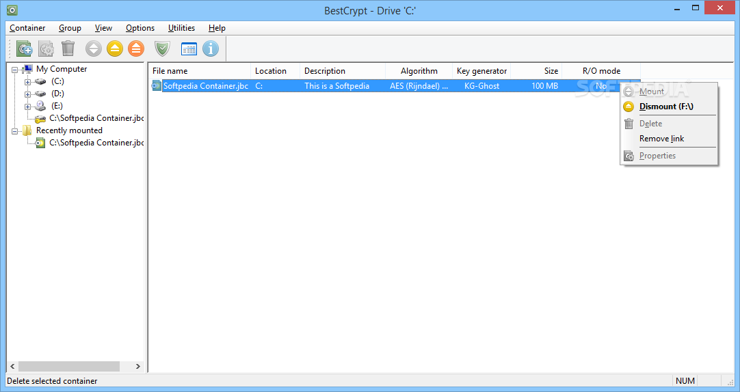The width and height of the screenshot is (740, 392).
Task: Click the Recently mounted folder icon
Action: [27, 130]
